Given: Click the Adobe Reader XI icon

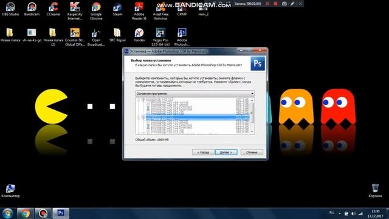Looking at the screenshot, I should (x=139, y=11).
